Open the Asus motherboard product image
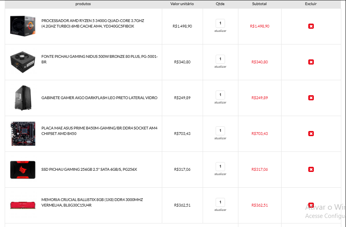The height and width of the screenshot is (227, 346). click(x=23, y=133)
